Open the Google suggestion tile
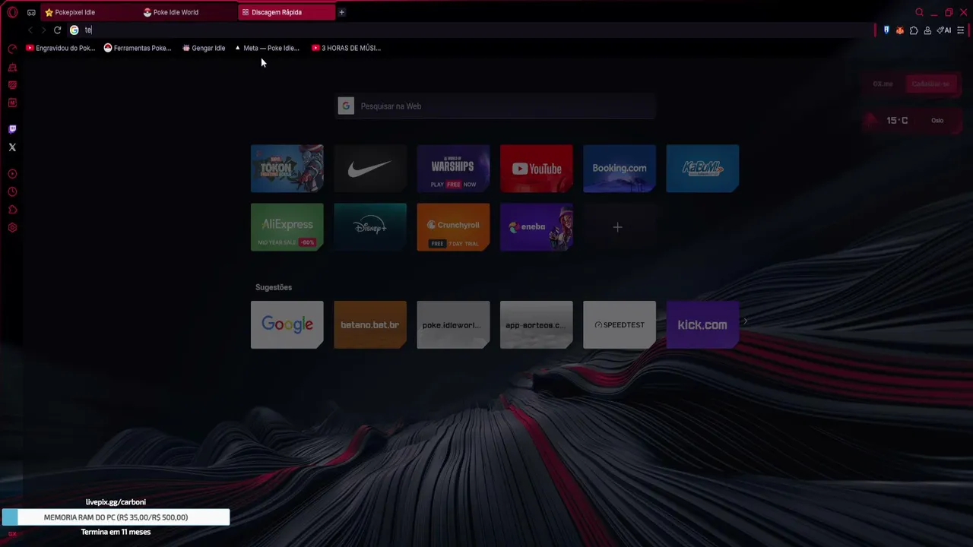Image resolution: width=973 pixels, height=547 pixels. [x=287, y=324]
